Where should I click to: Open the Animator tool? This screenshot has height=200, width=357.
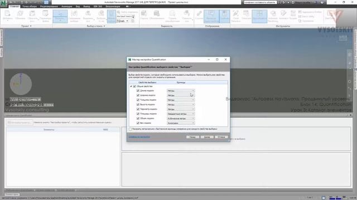click(x=283, y=15)
